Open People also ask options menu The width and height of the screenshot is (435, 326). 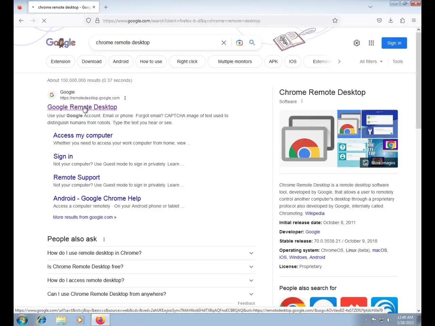click(x=104, y=239)
